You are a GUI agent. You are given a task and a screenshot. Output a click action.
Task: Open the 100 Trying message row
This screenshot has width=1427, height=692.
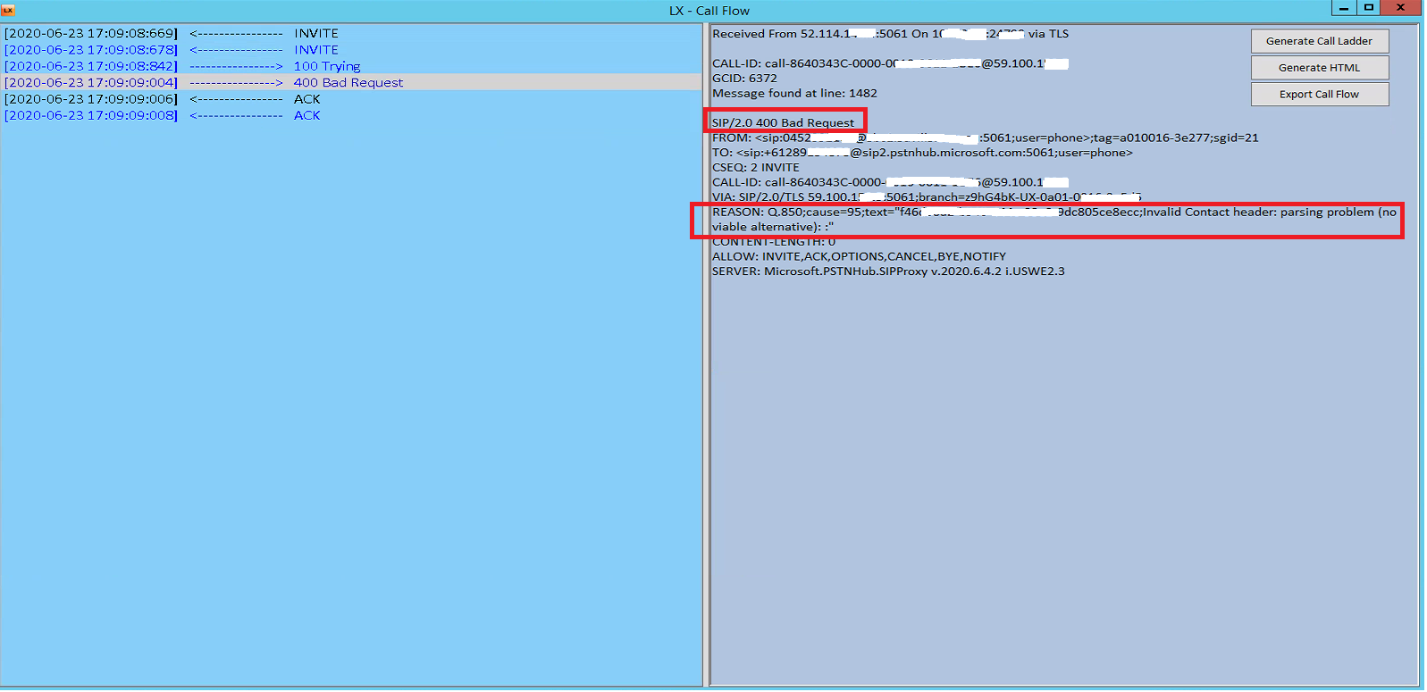[327, 66]
